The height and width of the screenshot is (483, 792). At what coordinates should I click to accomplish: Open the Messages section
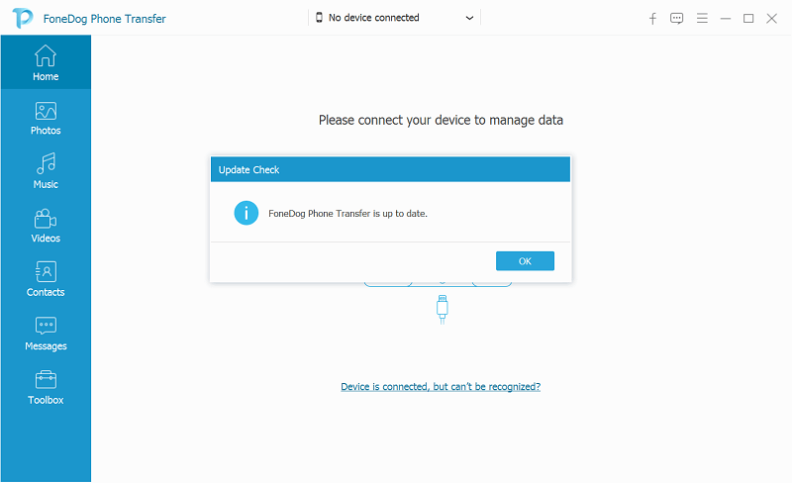click(46, 333)
